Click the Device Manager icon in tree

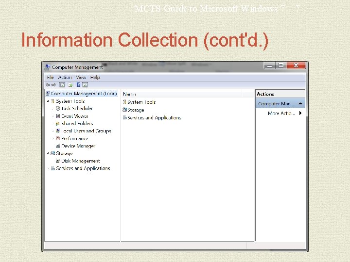tap(58, 146)
